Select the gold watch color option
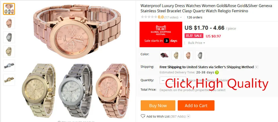The height and width of the screenshot is (122, 278). click(176, 55)
